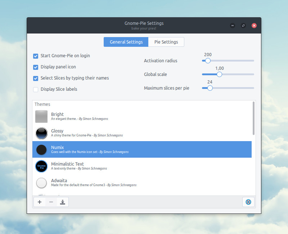
Task: Click the themes list vertical scrollbar
Action: pyautogui.click(x=254, y=118)
